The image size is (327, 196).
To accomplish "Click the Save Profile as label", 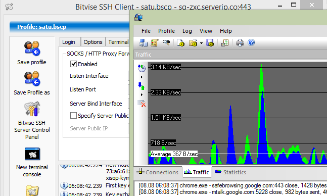I will [32, 92].
